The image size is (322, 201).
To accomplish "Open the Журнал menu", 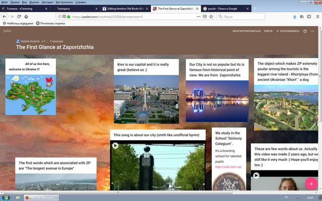I will click(34, 2).
